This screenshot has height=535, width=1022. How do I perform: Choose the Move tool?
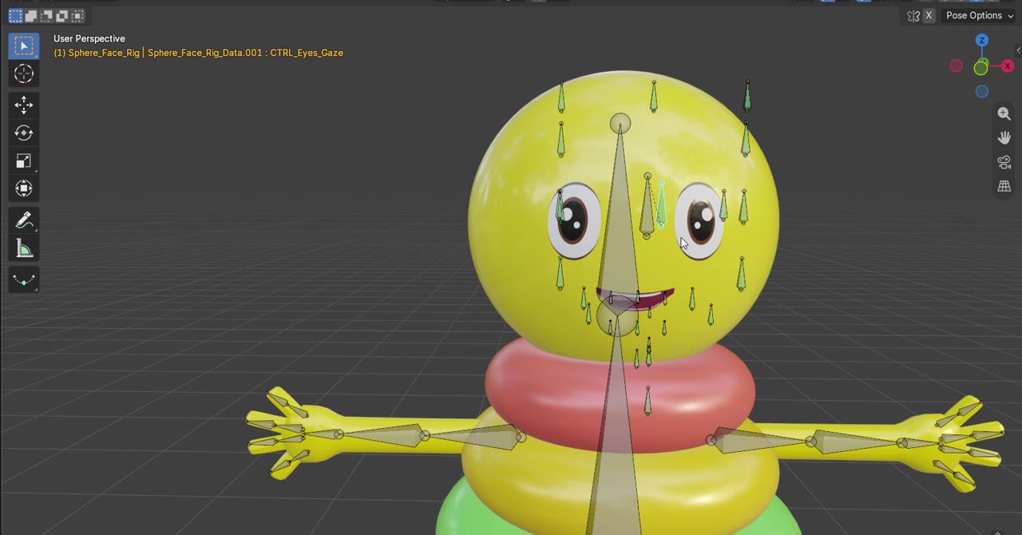pyautogui.click(x=23, y=105)
